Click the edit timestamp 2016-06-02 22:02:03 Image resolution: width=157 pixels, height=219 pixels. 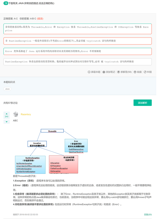pyautogui.click(x=29, y=215)
